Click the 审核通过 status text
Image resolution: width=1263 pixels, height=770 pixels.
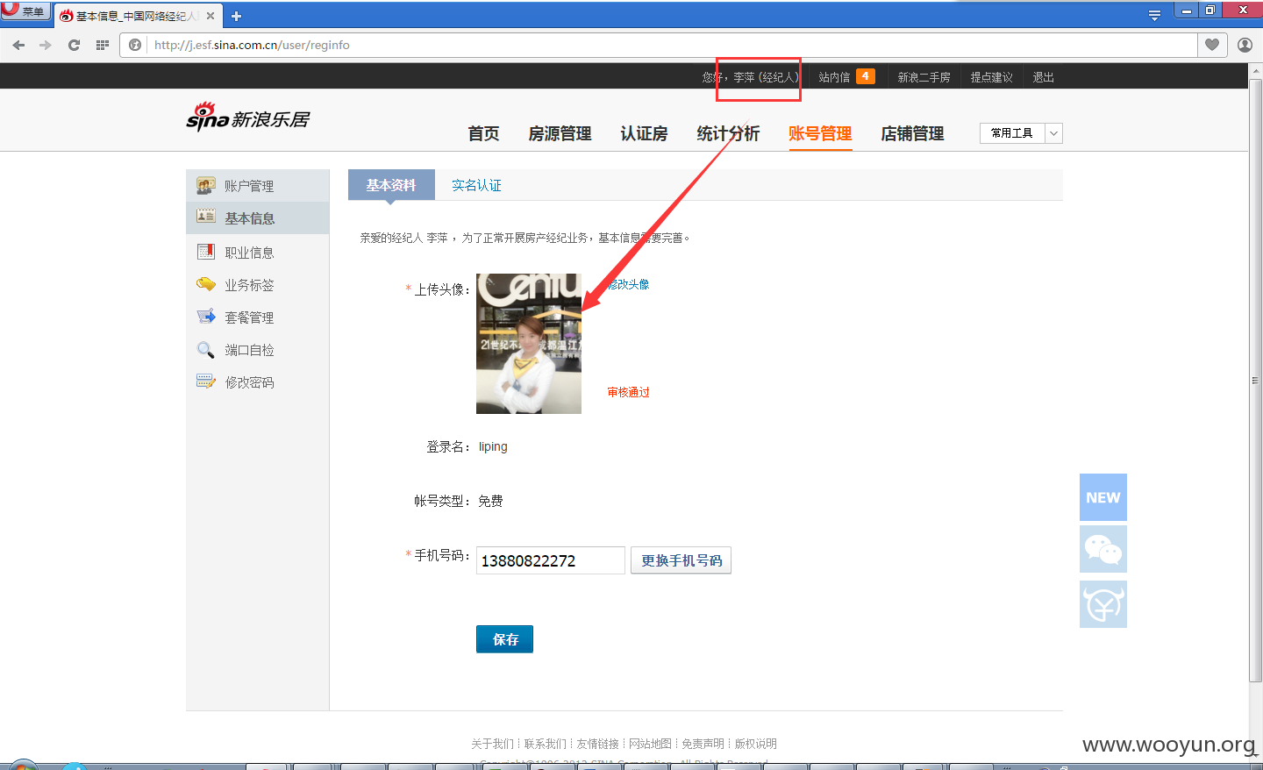[x=629, y=392]
